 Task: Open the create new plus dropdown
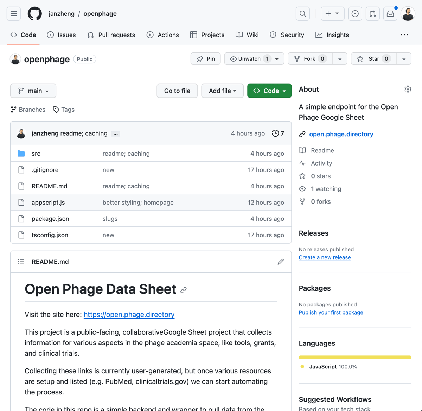(x=332, y=14)
